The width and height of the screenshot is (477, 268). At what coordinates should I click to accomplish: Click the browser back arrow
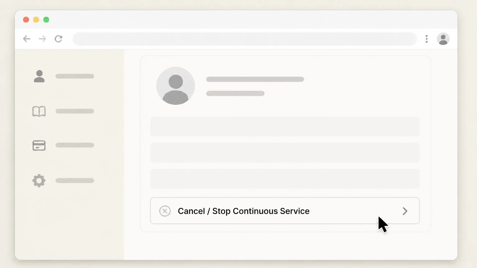click(27, 39)
